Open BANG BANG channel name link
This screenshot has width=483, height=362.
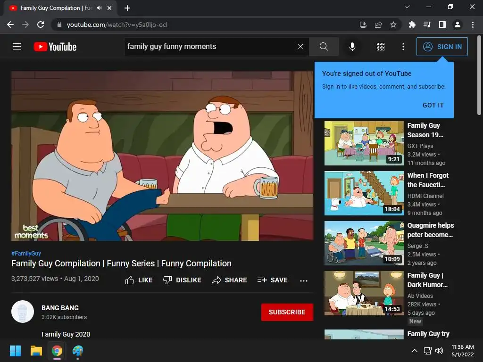(60, 308)
